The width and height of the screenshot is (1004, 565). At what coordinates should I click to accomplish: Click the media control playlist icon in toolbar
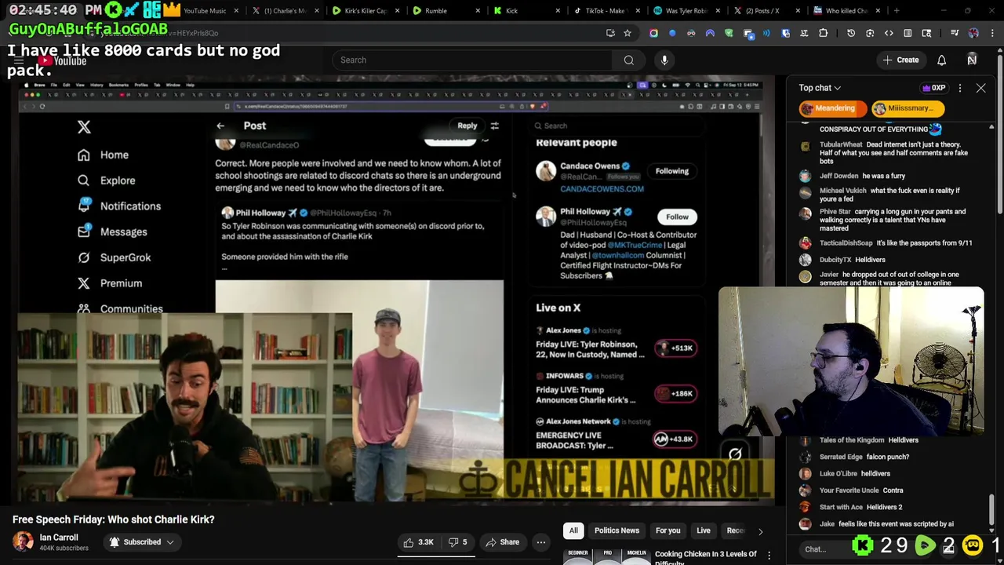pos(955,33)
